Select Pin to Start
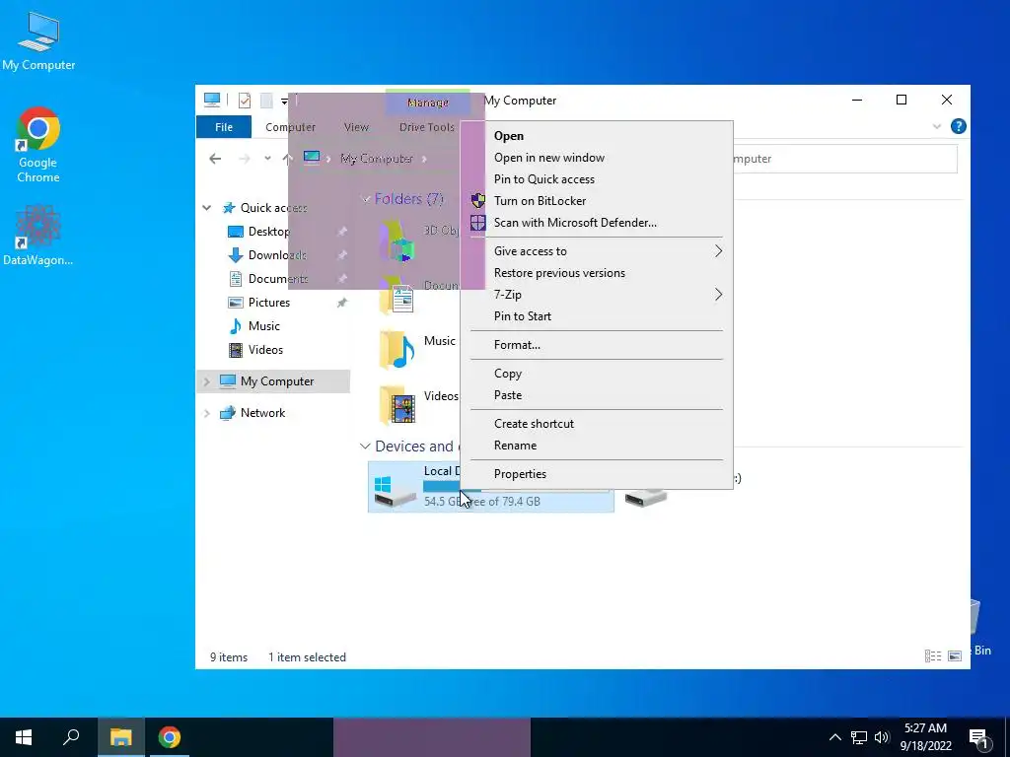 (x=597, y=316)
